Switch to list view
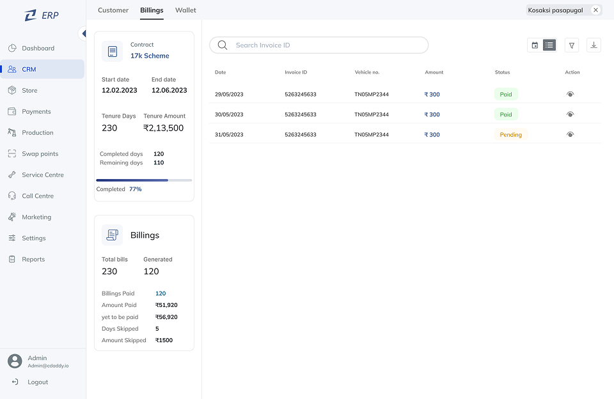The image size is (614, 399). [x=549, y=45]
